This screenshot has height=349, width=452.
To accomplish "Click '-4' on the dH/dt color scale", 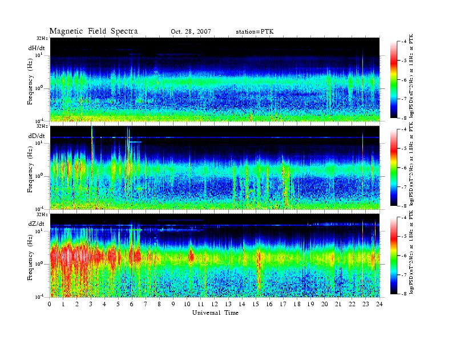I will 404,42.
